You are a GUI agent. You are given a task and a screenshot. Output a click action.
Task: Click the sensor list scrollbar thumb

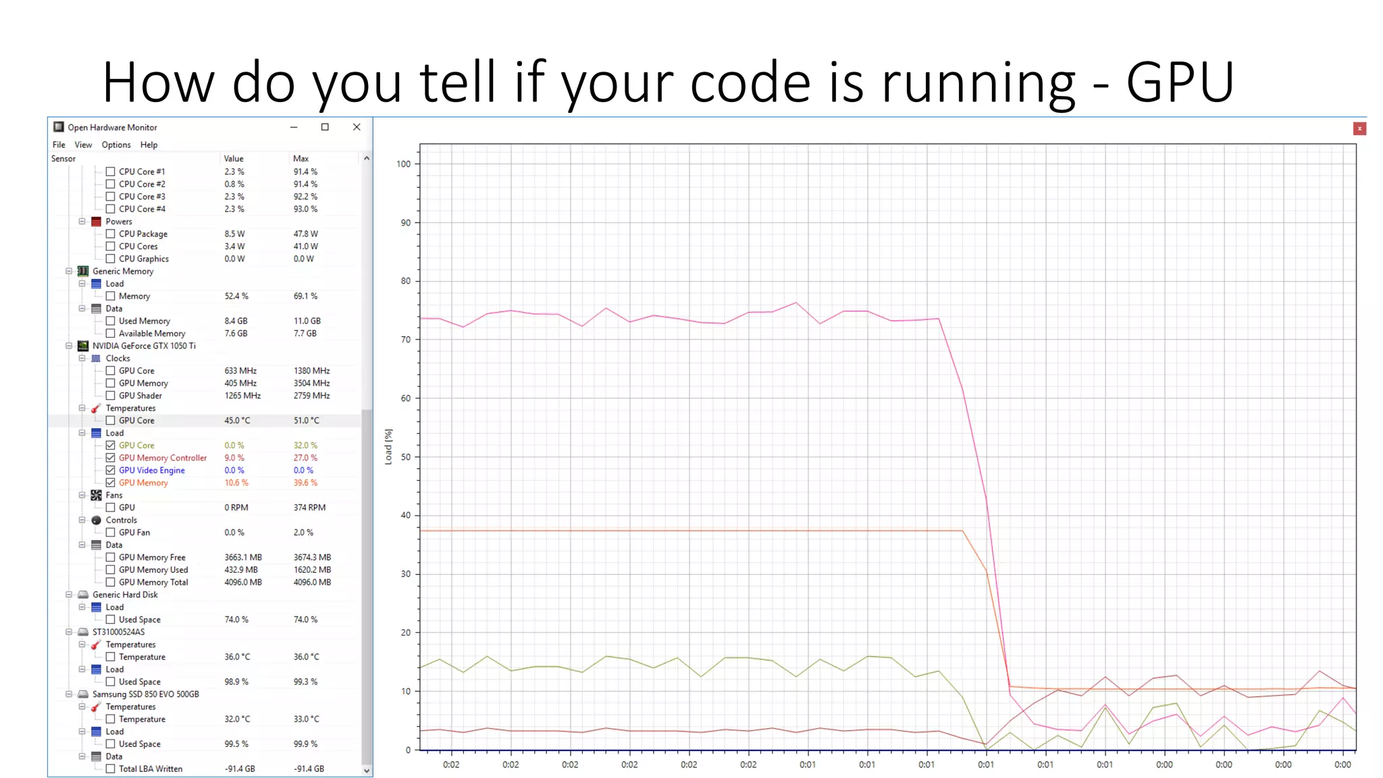pos(367,586)
